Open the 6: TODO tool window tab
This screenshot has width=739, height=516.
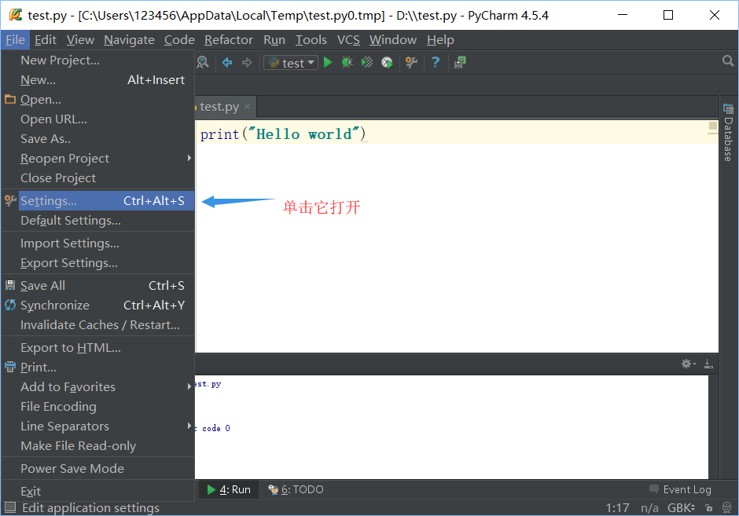tap(296, 489)
